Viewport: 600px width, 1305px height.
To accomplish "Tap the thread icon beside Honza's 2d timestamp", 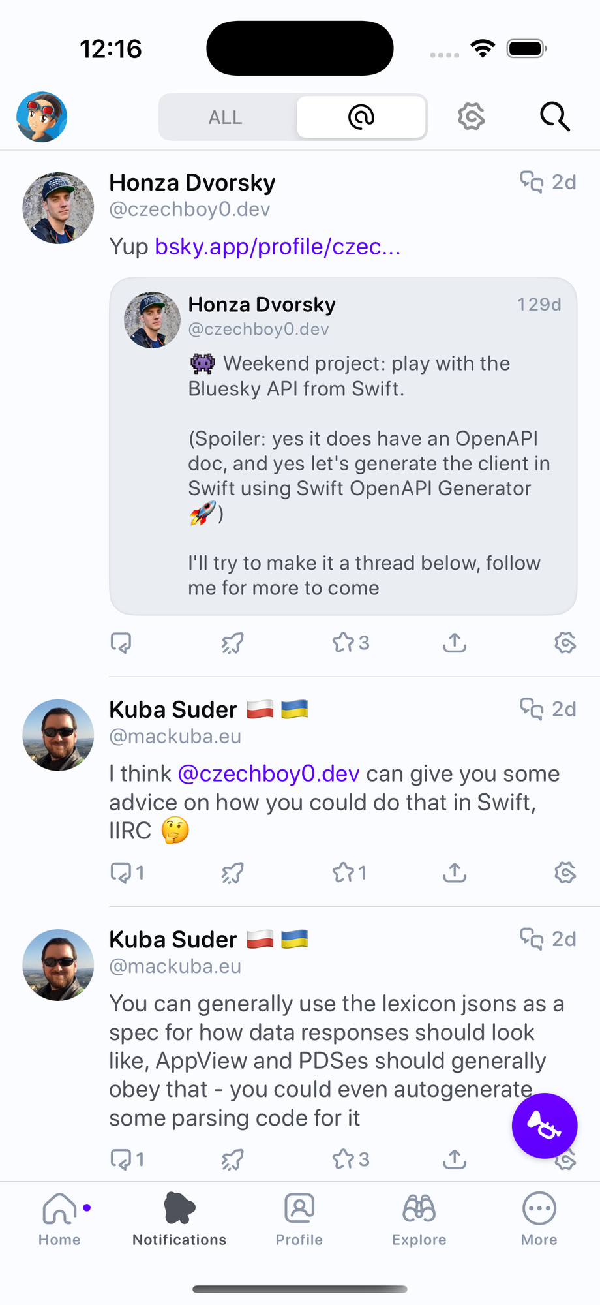I will [532, 182].
